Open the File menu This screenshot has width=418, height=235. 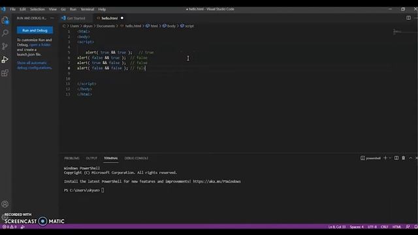point(12,9)
